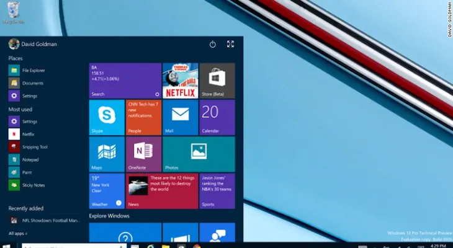Click the taskbar search input box

(74, 246)
